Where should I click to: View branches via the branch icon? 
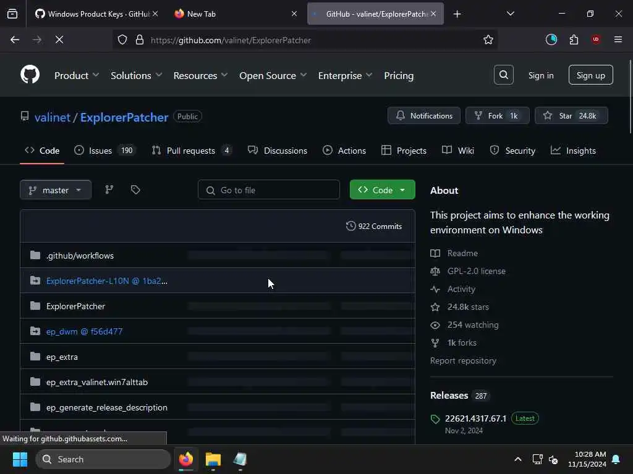tap(109, 190)
